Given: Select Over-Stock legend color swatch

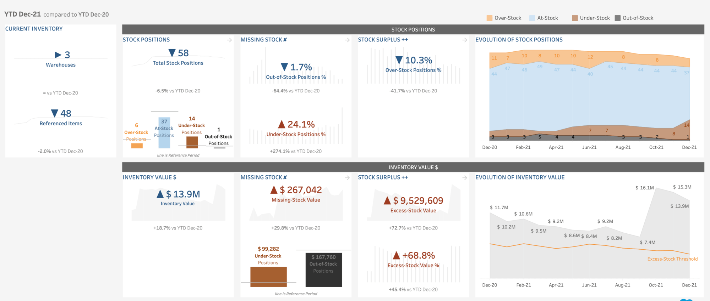Looking at the screenshot, I should [490, 18].
